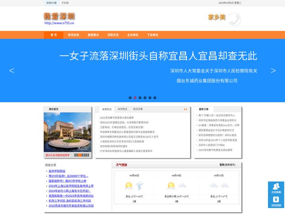Screen dimensions: 285x214
Task: Open latest article EV晨报 苹果发布首款3nm芯片
Action: [x=219, y=125]
